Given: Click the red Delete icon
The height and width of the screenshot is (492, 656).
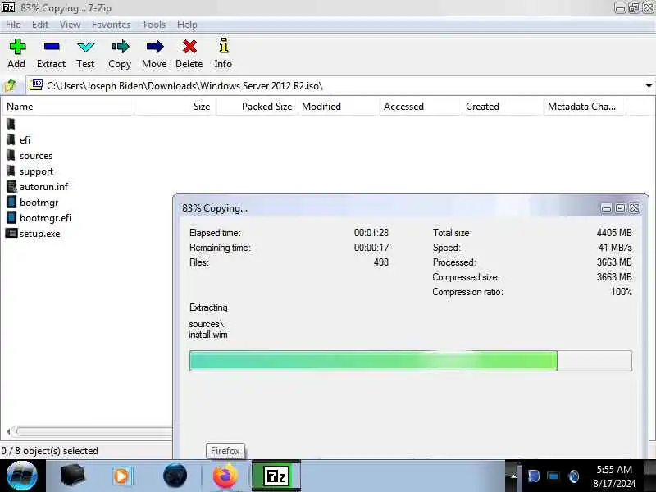Looking at the screenshot, I should (189, 47).
